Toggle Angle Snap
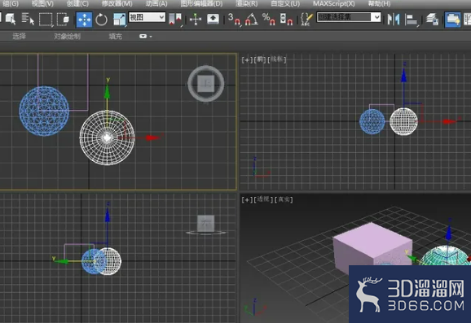Viewport: 471px width, 323px height. pyautogui.click(x=252, y=20)
